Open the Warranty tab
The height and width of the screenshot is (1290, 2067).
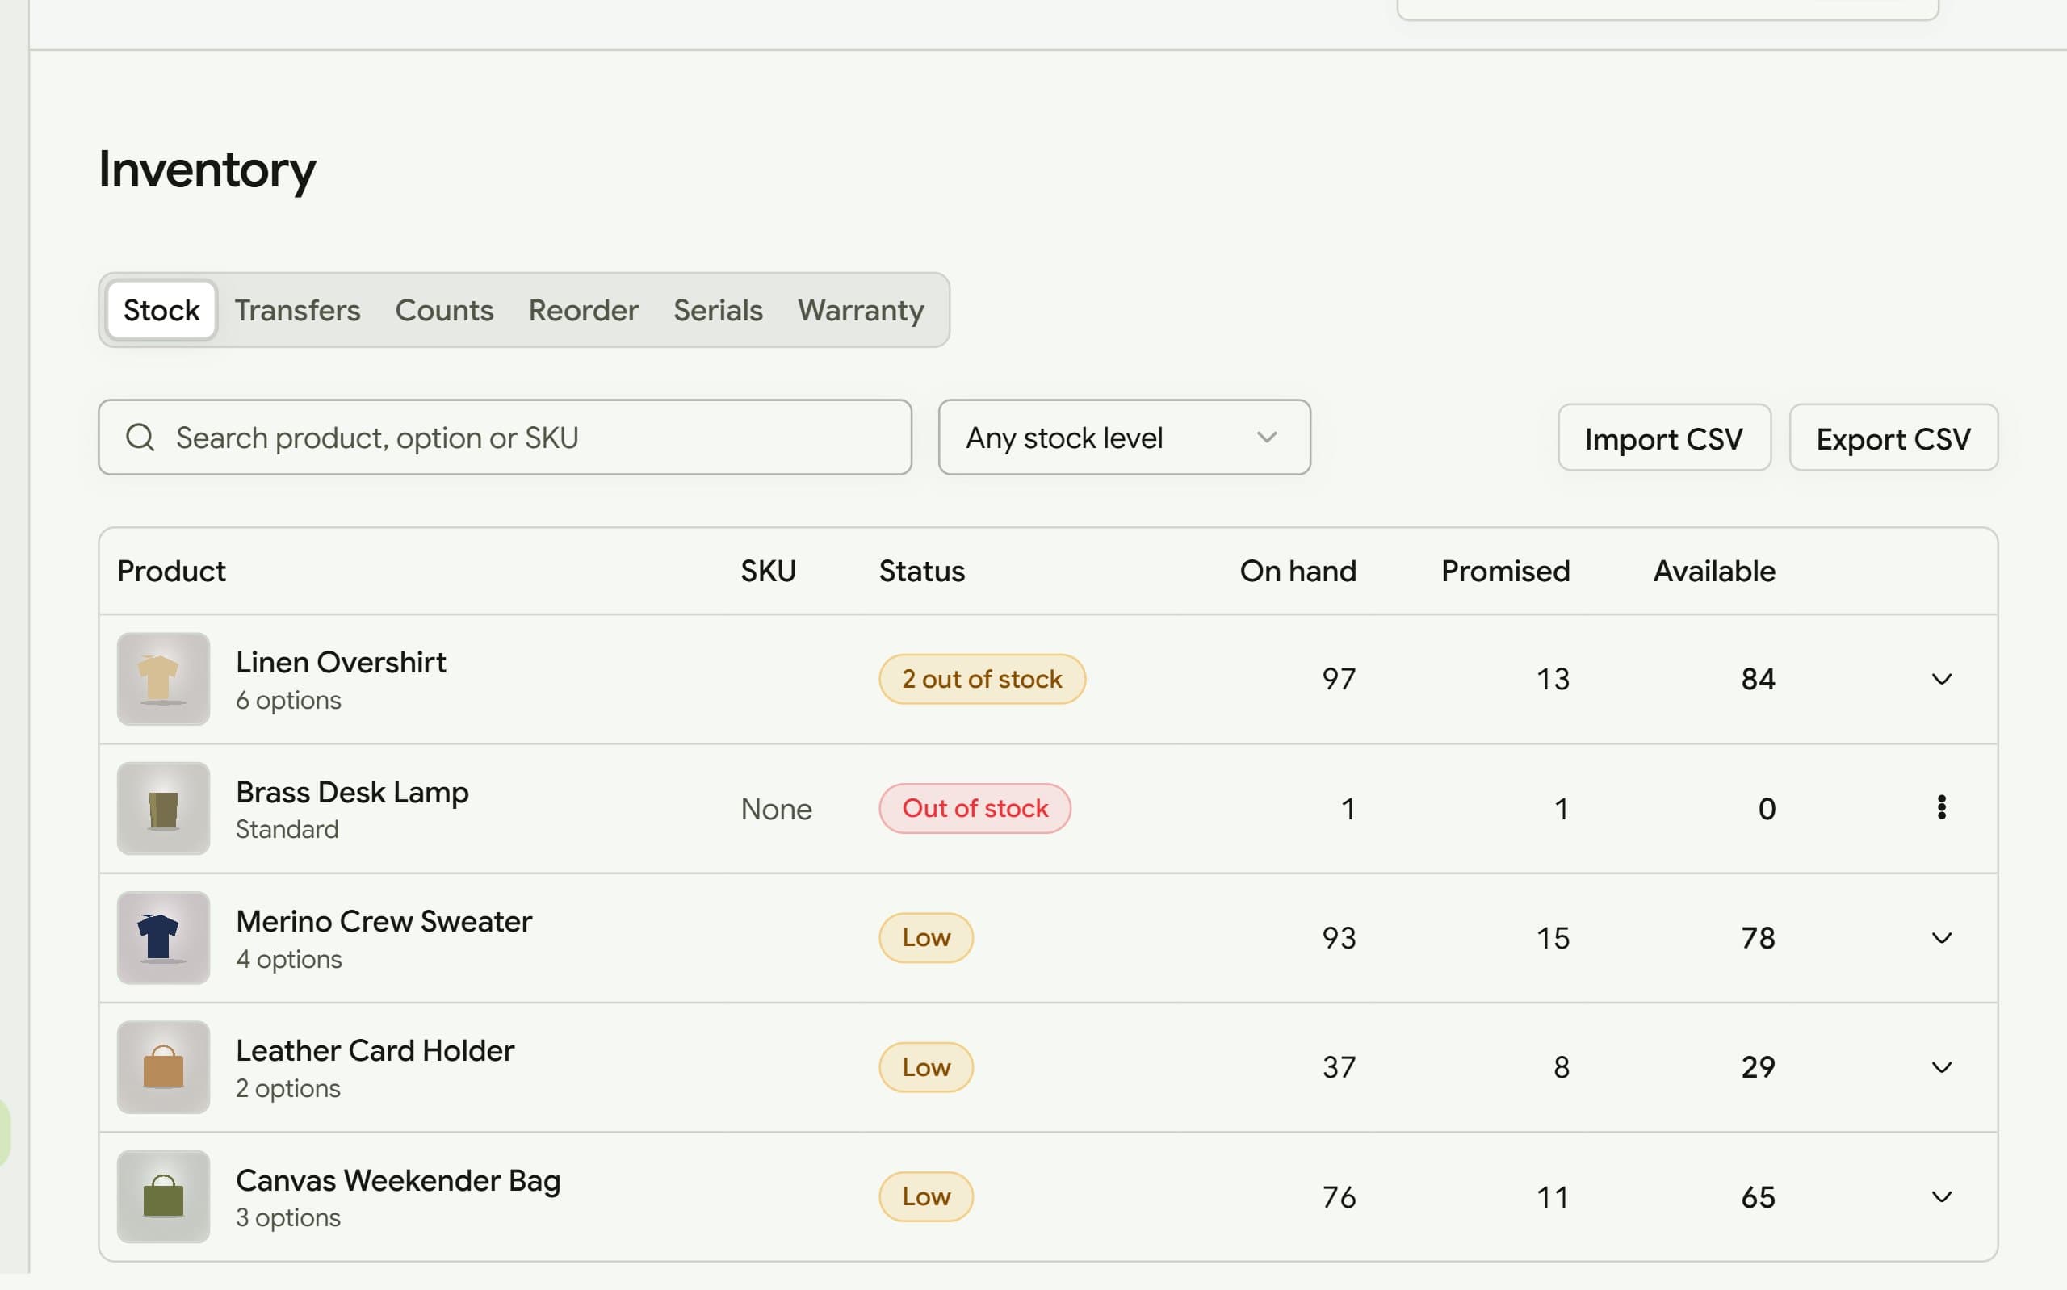click(861, 310)
